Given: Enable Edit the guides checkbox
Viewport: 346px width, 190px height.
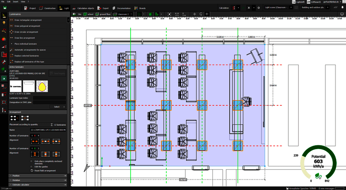Looking at the screenshot, I should (32, 166).
